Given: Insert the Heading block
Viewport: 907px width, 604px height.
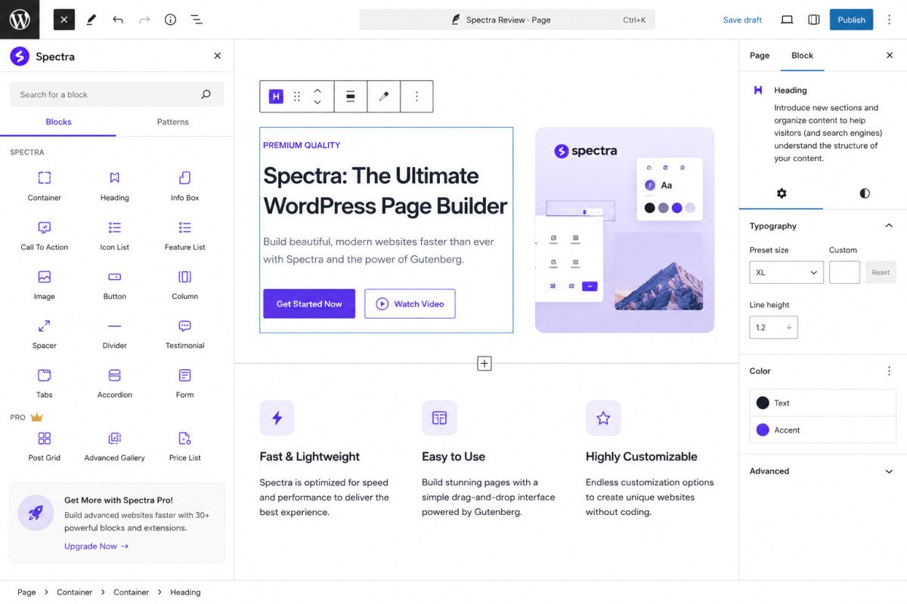Looking at the screenshot, I should (114, 186).
